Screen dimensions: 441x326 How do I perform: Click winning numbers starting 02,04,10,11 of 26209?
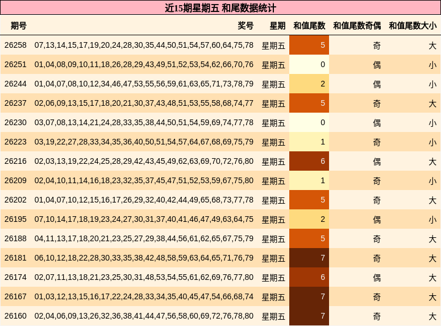coord(144,180)
